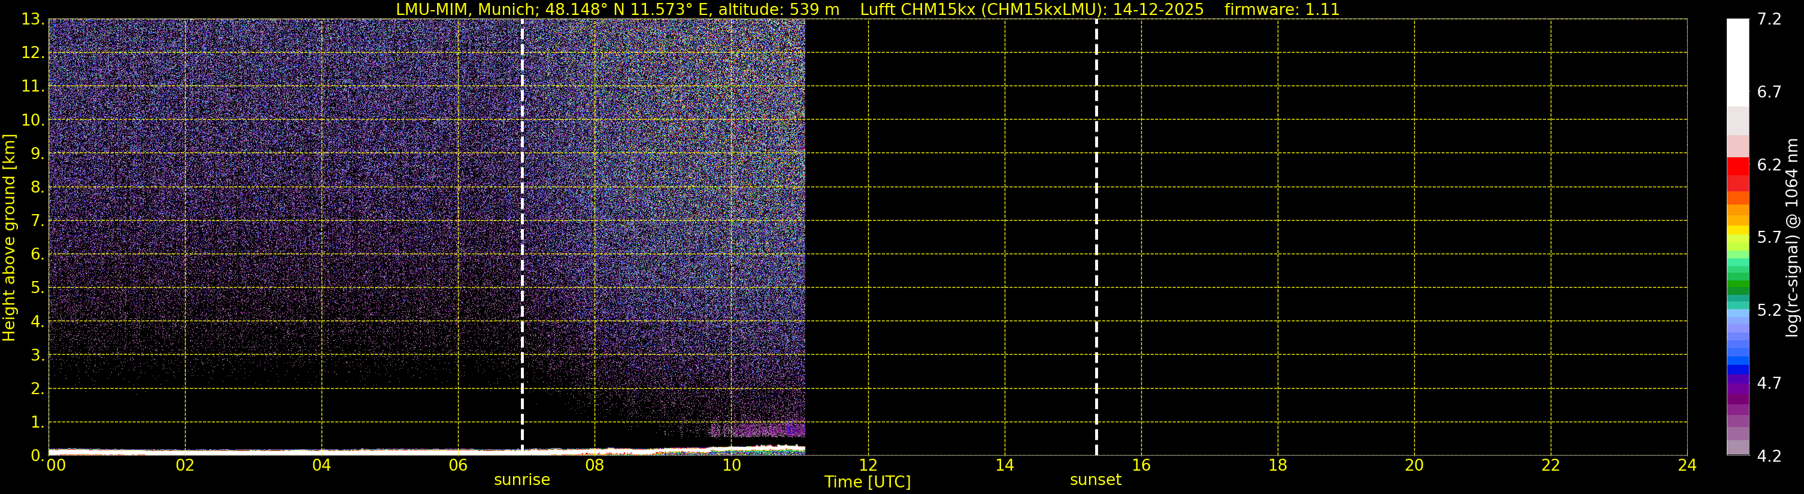
Task: Click the height tick label '0.'
Action: pos(37,456)
